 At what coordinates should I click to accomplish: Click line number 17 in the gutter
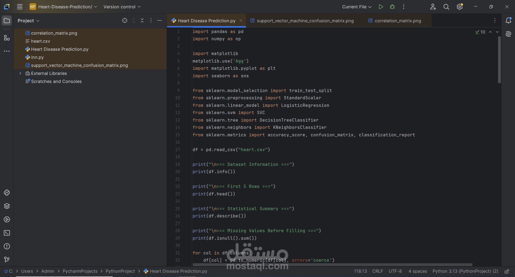(x=178, y=150)
